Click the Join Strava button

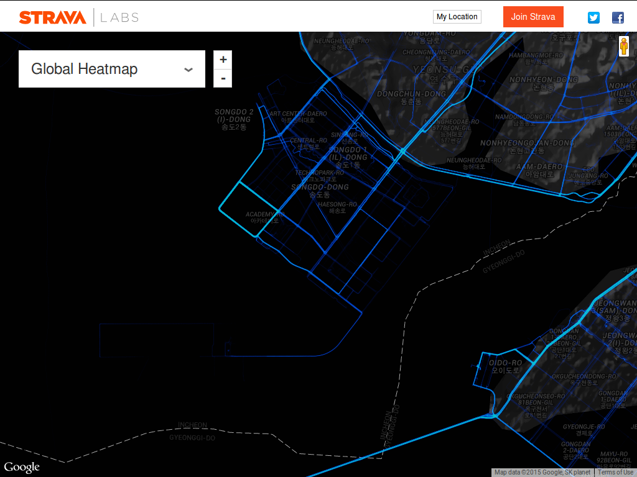[x=533, y=17]
